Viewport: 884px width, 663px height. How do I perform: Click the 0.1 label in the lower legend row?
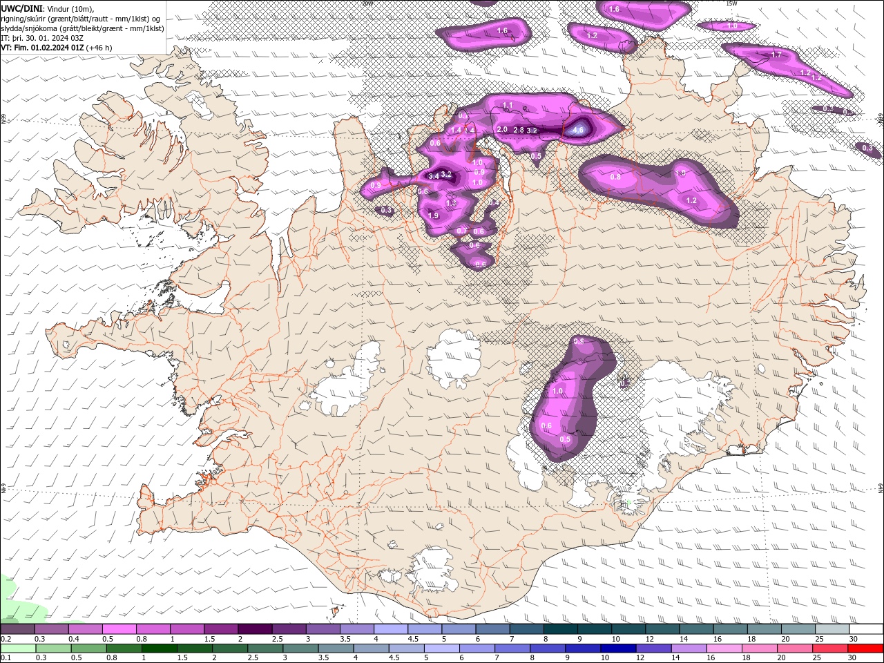5,657
